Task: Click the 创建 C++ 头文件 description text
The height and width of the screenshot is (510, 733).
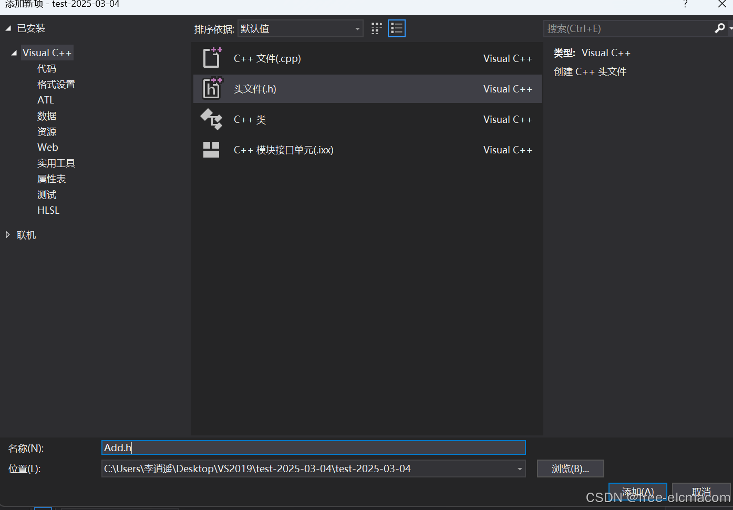Action: [590, 71]
